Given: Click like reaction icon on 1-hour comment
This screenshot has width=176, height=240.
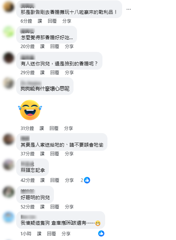Looking at the screenshot, I should point(101,233).
